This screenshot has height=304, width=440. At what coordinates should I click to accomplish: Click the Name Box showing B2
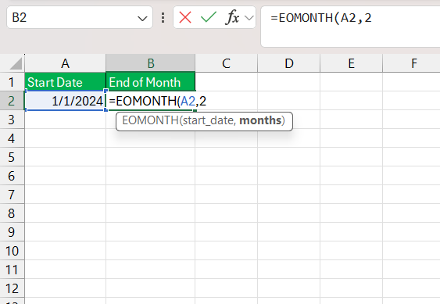[x=80, y=17]
